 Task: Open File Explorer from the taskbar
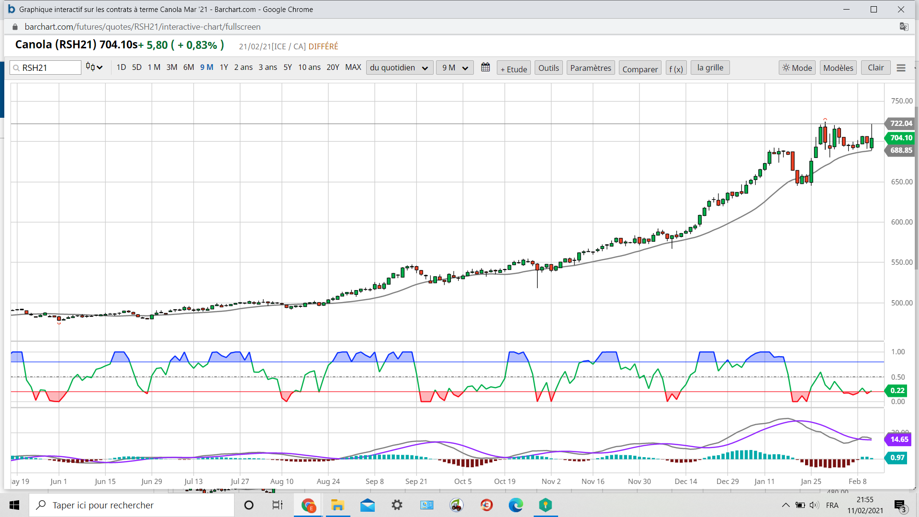pos(337,505)
